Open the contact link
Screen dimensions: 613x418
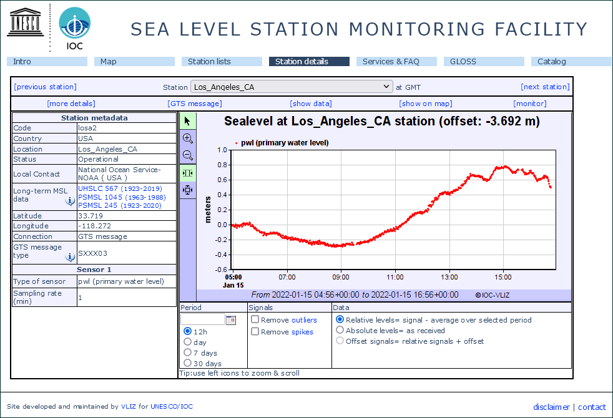tap(592, 407)
